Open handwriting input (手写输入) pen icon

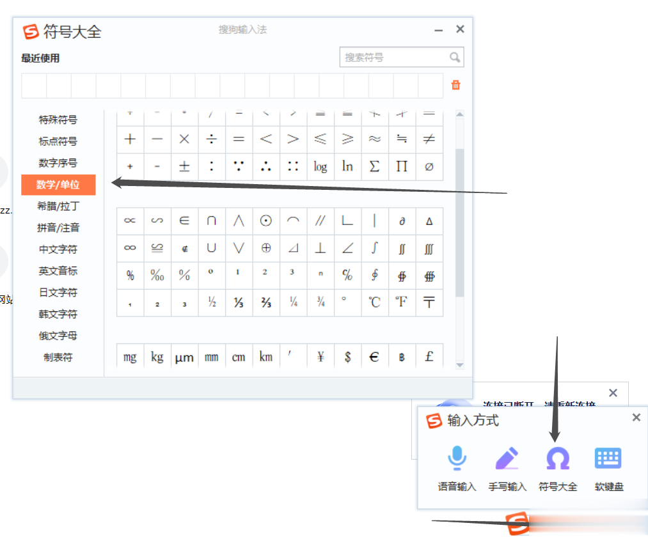[507, 458]
